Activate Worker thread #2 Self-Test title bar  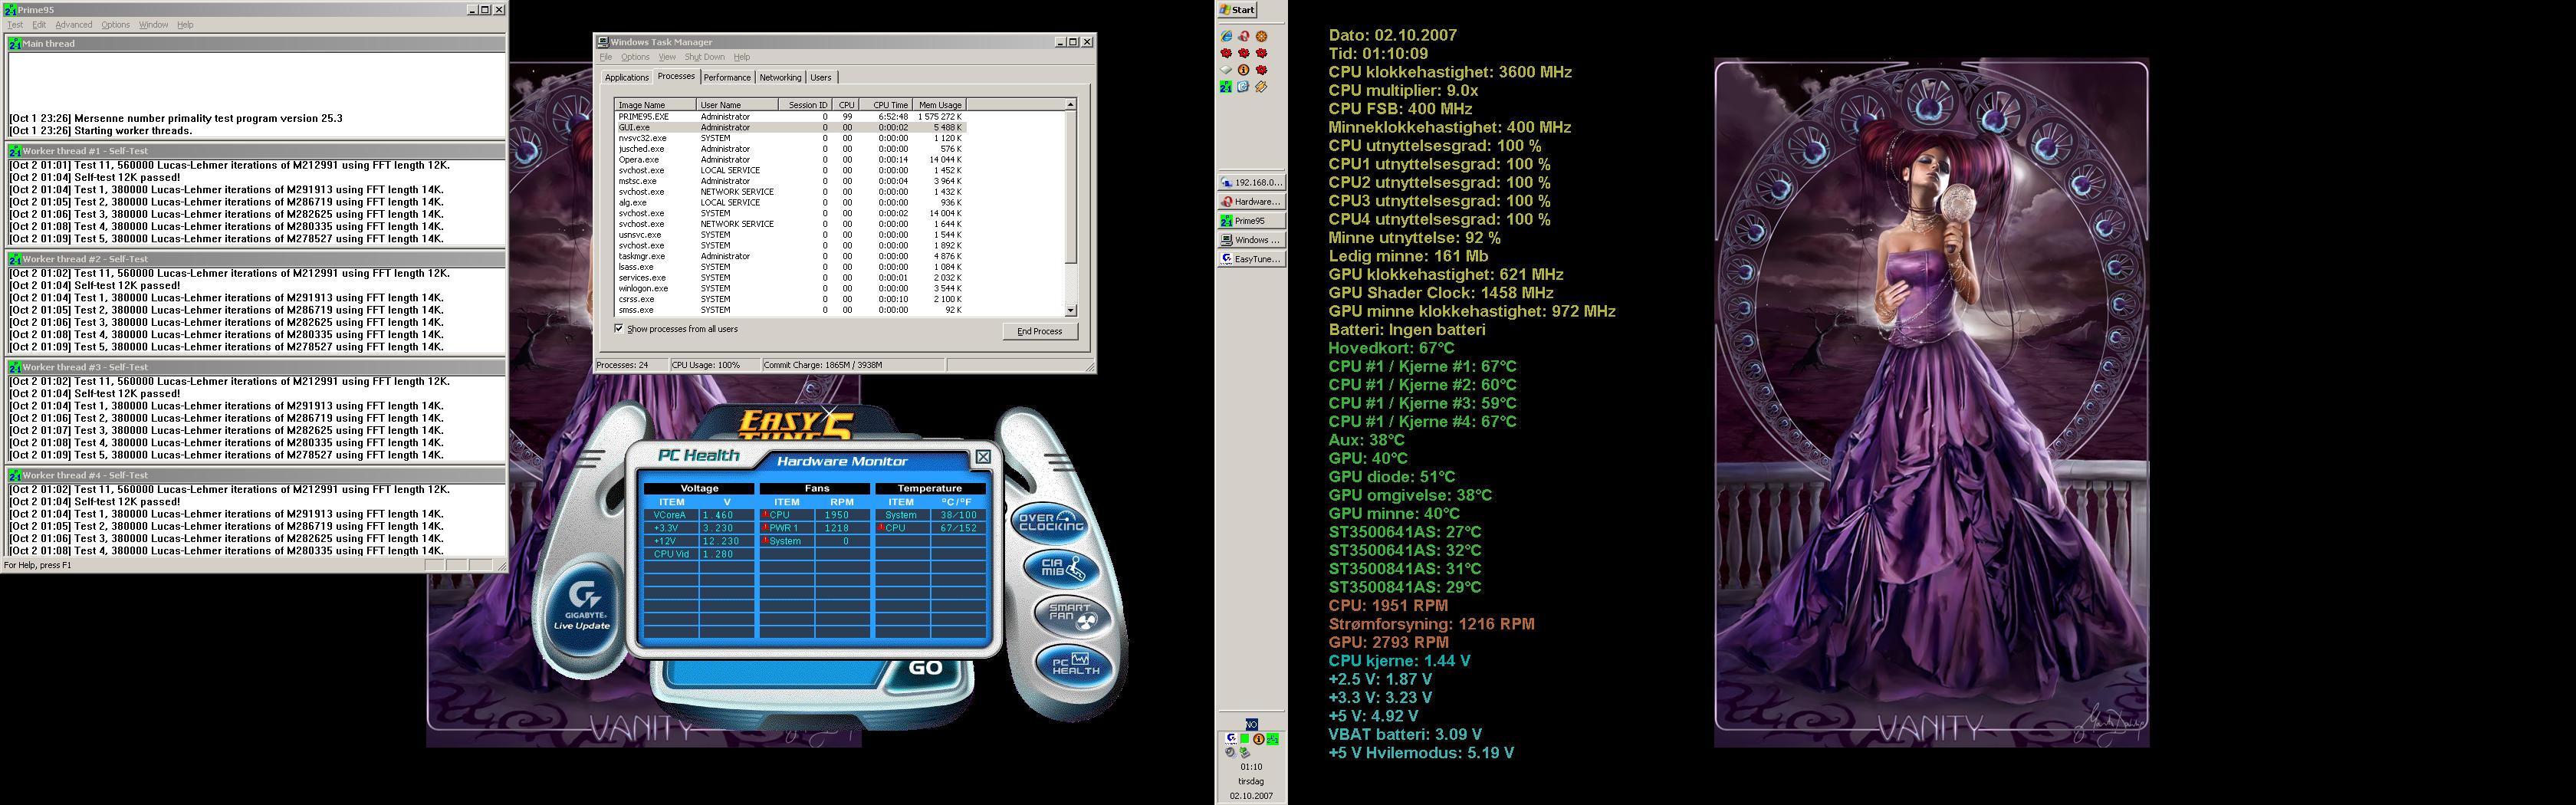pos(255,259)
